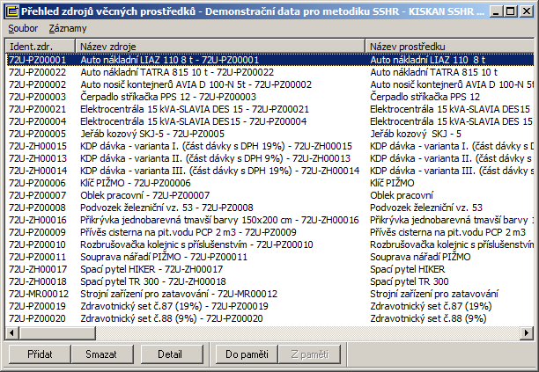Screen dimensions: 539x372
Task: Click 'Strojní zařízení pro zatavování - 72U-MR00012'
Action: click(x=179, y=294)
